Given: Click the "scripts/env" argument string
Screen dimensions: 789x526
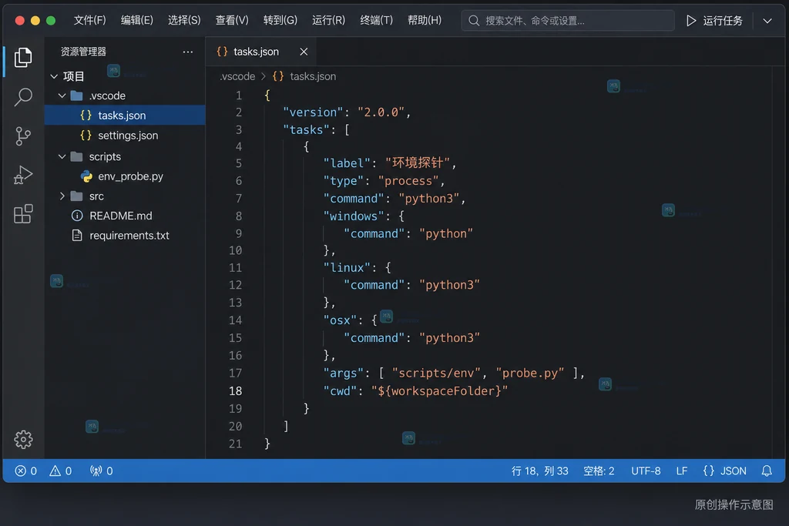Looking at the screenshot, I should coord(436,373).
